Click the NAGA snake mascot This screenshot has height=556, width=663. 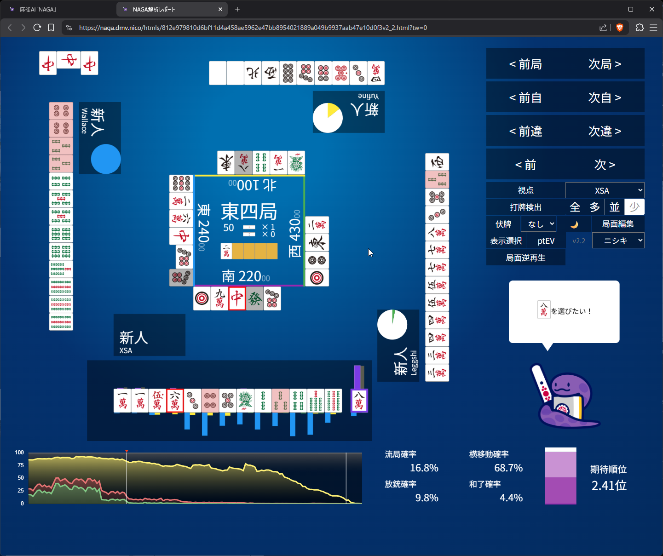[x=565, y=397]
